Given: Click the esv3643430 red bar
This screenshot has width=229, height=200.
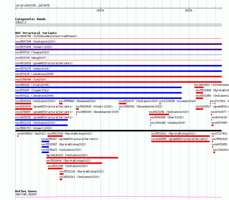Looking at the screenshot, I should [199, 87].
